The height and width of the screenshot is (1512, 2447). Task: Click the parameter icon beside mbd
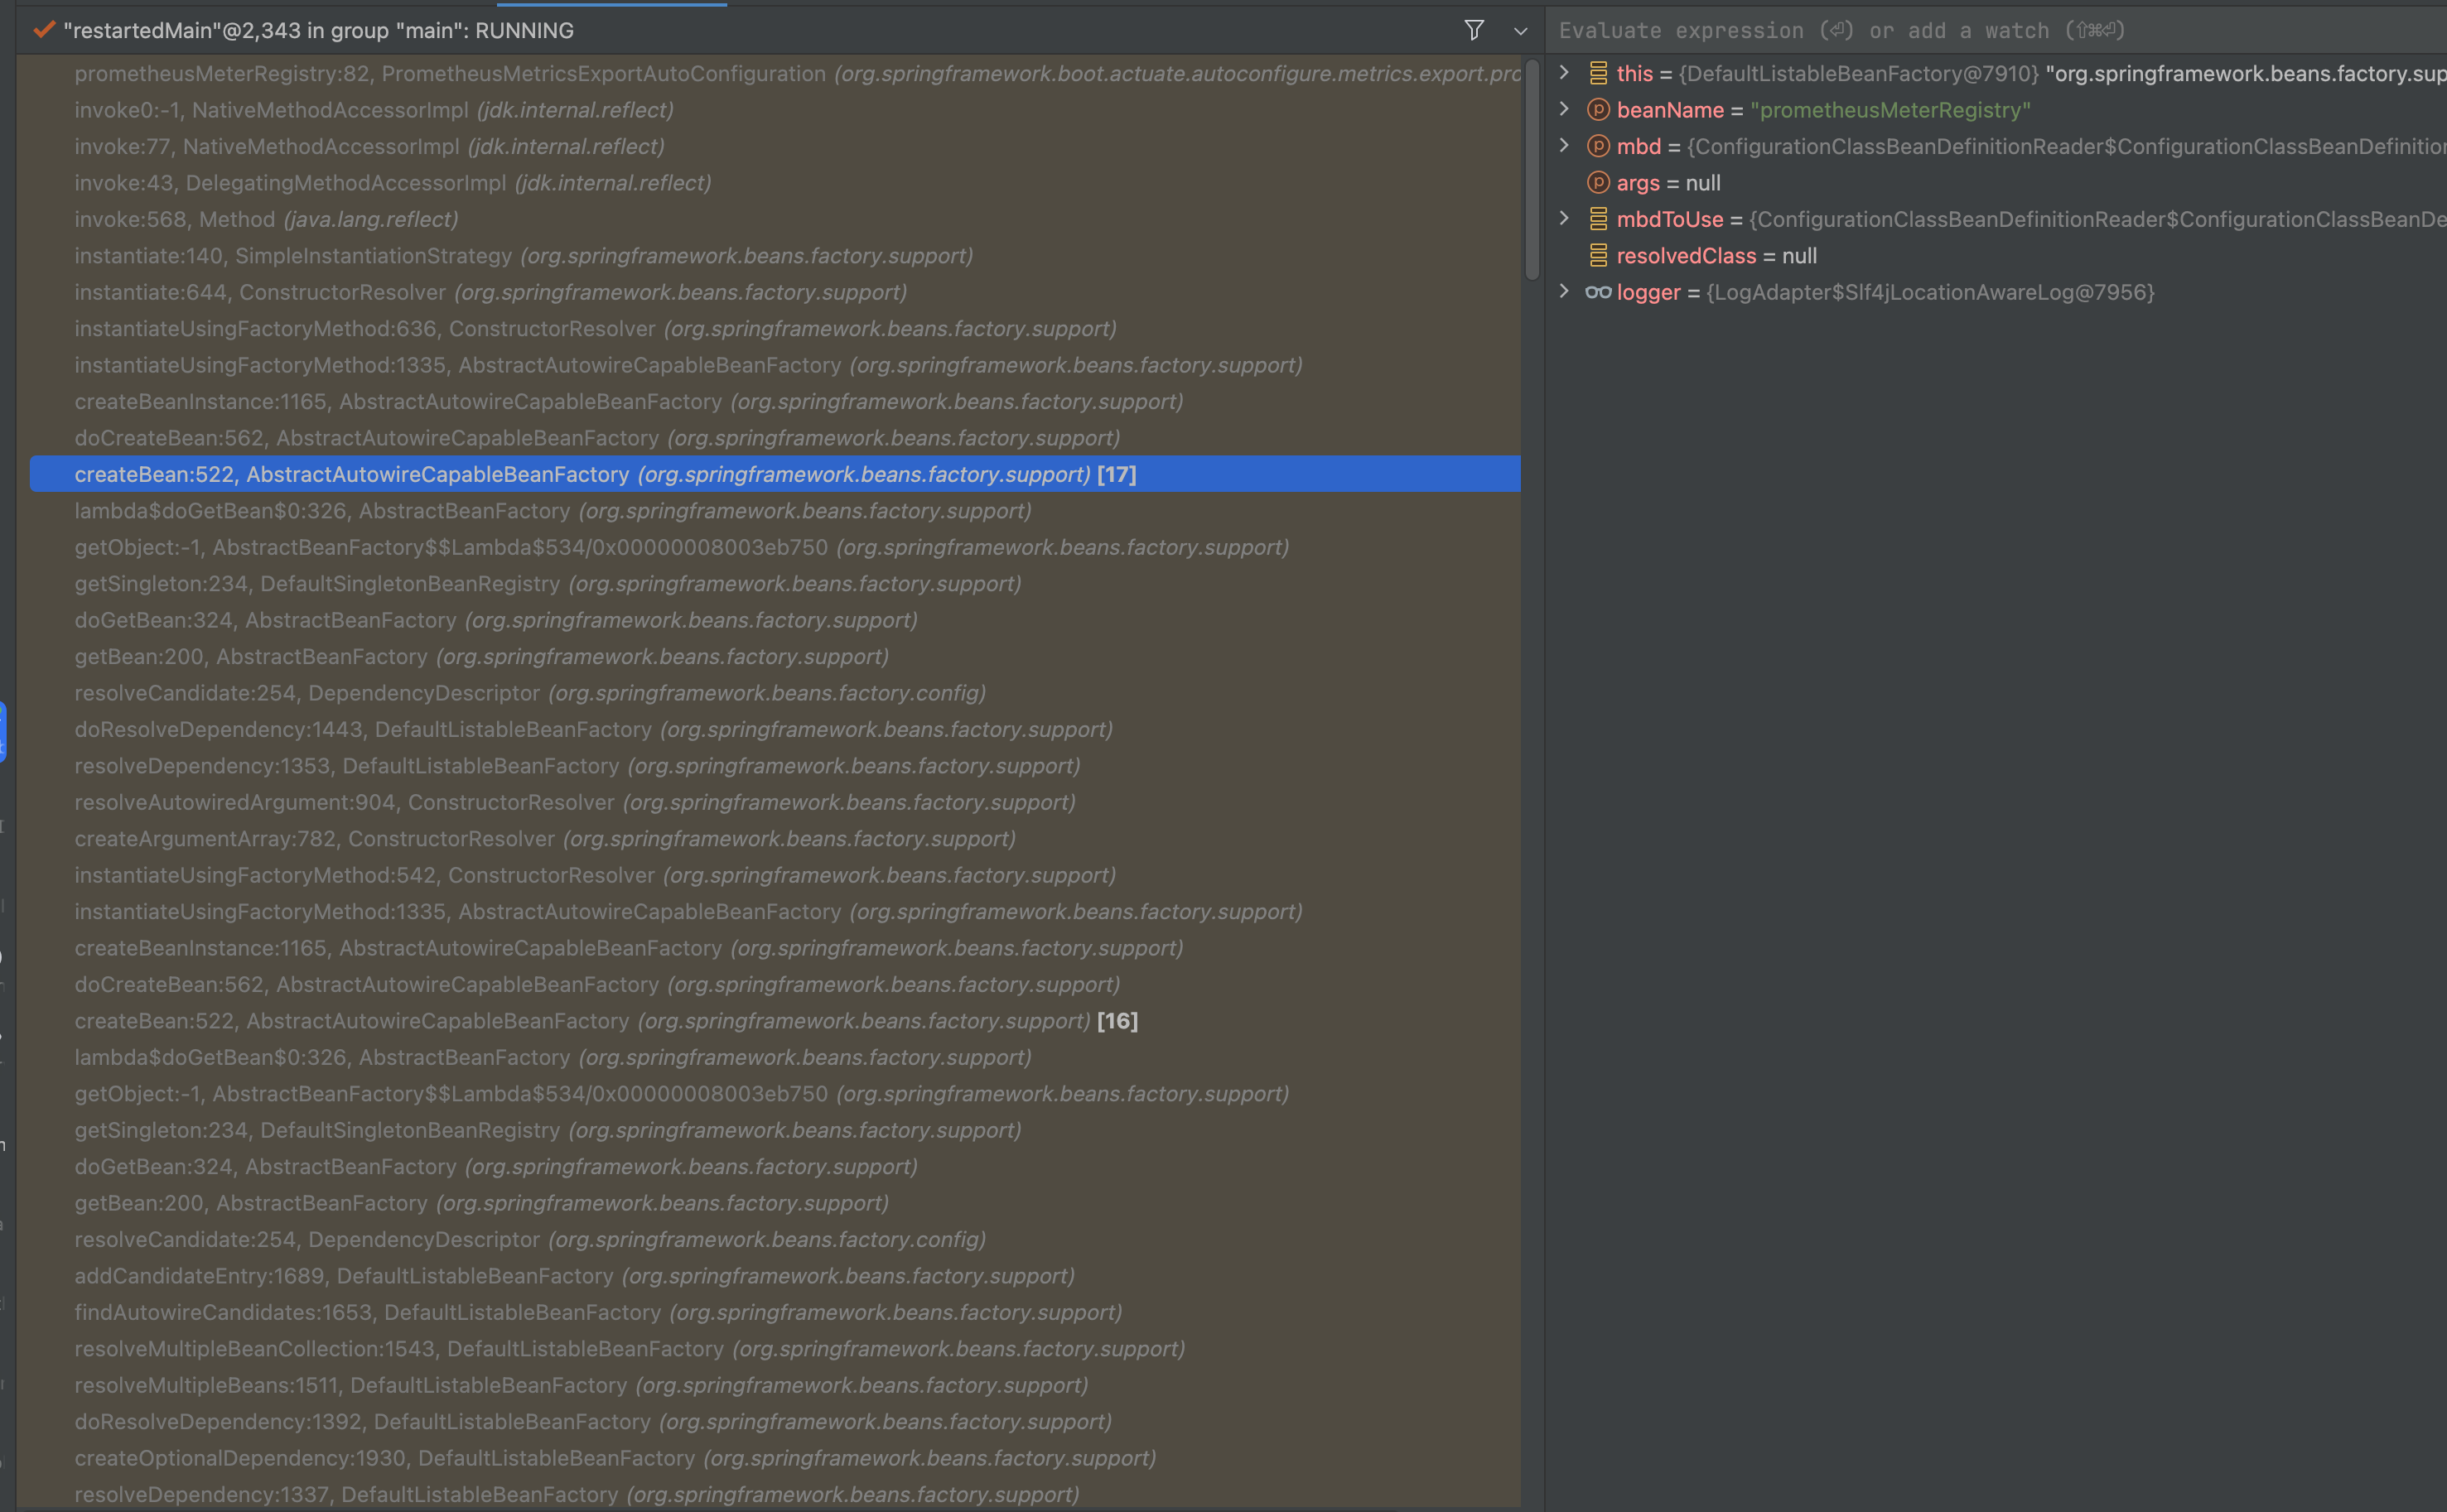tap(1598, 146)
